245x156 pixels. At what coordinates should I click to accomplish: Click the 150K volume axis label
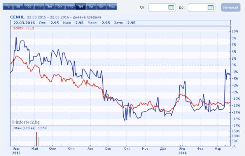point(236,131)
